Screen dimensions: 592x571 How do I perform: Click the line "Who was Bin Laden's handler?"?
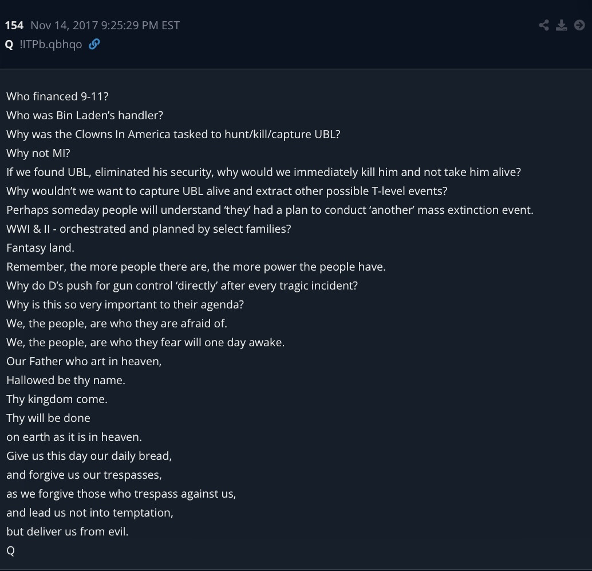click(x=85, y=115)
